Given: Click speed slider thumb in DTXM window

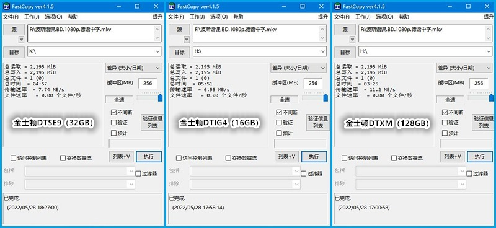Looking at the screenshot, I should tap(491, 97).
